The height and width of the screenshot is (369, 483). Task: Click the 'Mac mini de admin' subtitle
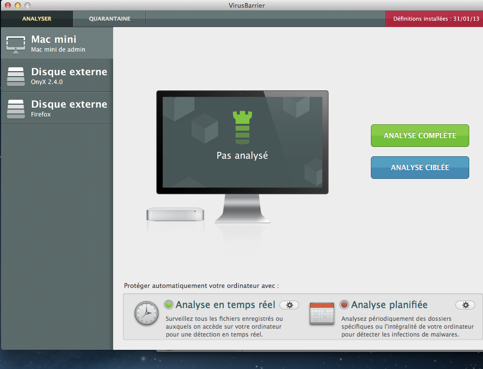click(x=58, y=50)
